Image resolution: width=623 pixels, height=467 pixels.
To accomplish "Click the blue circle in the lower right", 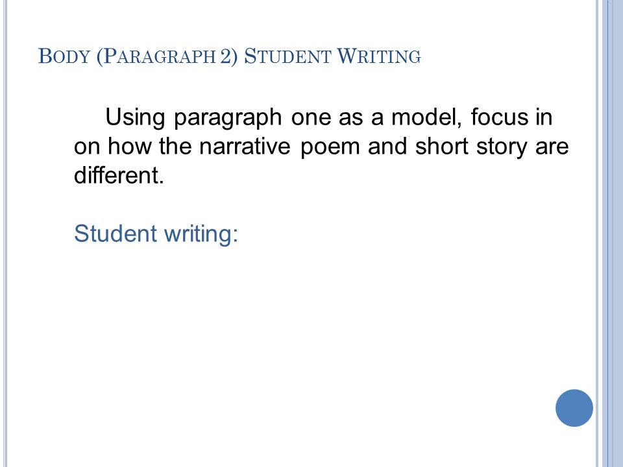I will 574,408.
